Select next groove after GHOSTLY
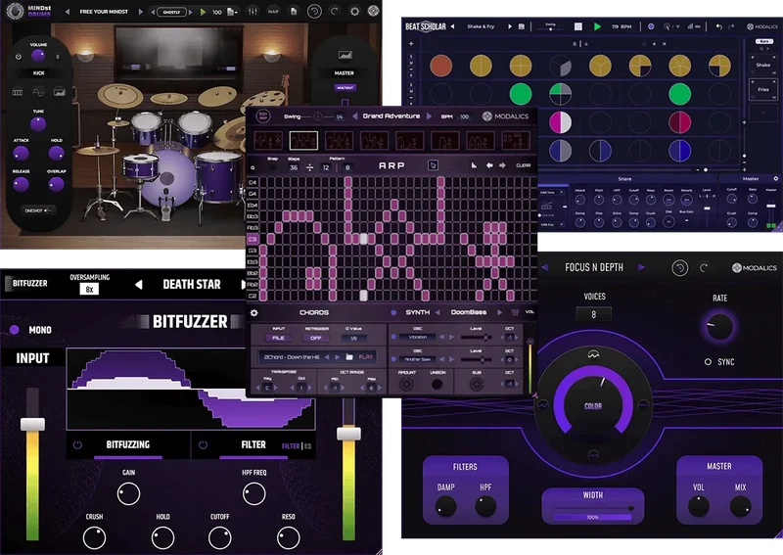Image resolution: width=783 pixels, height=555 pixels. (190, 12)
